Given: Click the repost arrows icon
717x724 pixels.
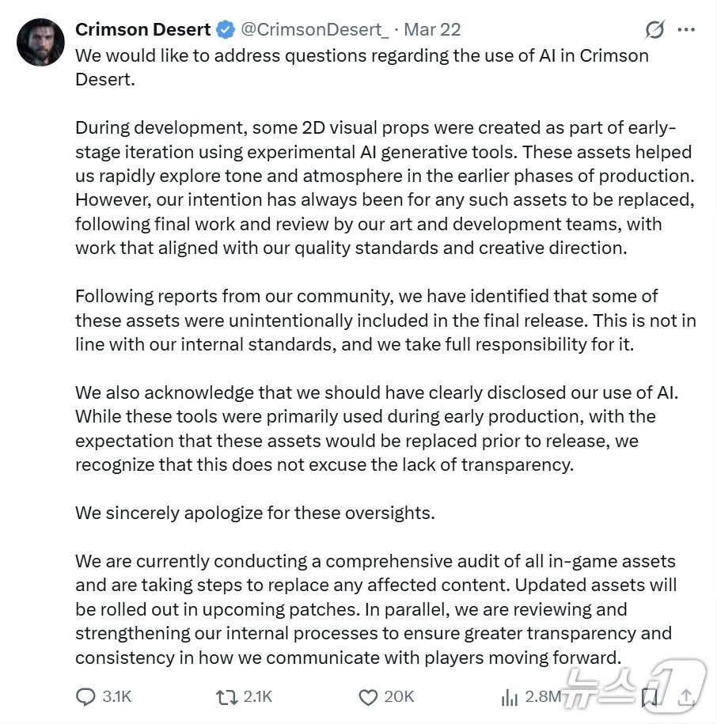Looking at the screenshot, I should 226,696.
